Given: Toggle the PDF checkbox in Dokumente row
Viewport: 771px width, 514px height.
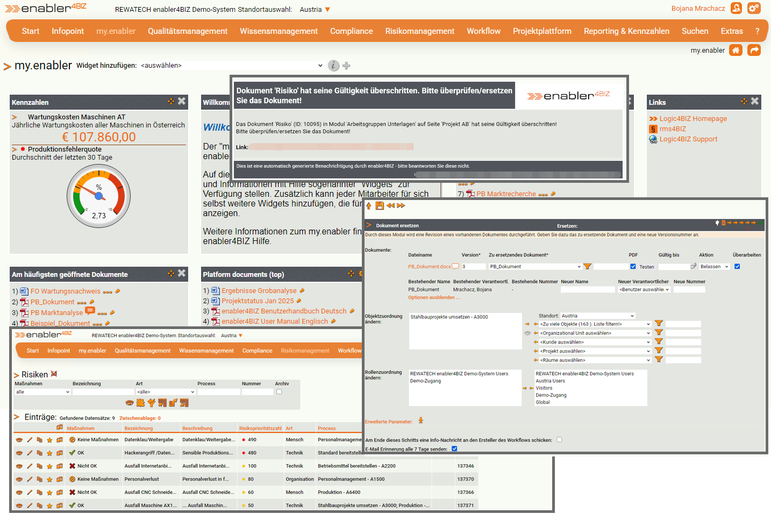Looking at the screenshot, I should (x=633, y=267).
